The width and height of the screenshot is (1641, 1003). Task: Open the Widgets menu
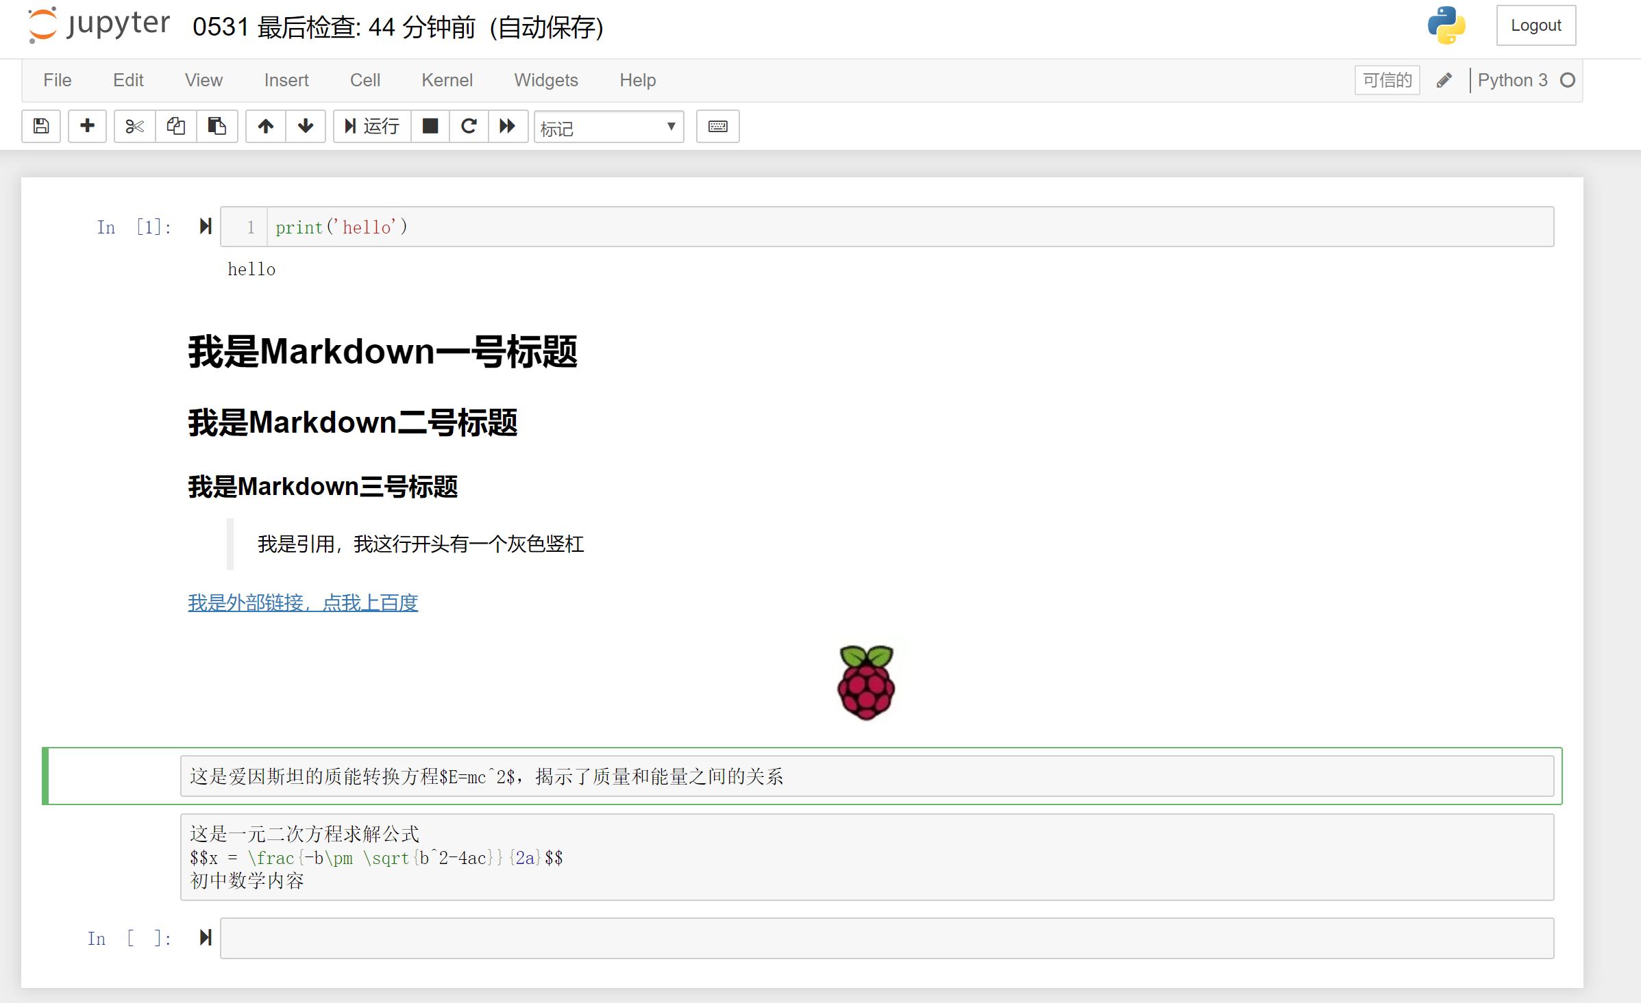(x=545, y=80)
